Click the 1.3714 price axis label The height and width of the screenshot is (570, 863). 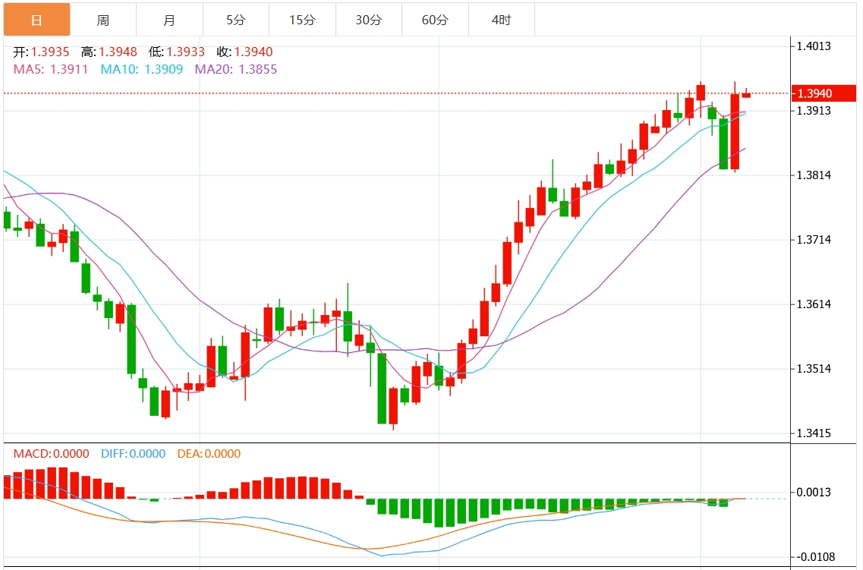point(814,239)
